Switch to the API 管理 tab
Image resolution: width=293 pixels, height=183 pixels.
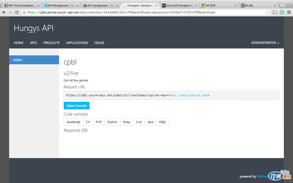pos(219,5)
